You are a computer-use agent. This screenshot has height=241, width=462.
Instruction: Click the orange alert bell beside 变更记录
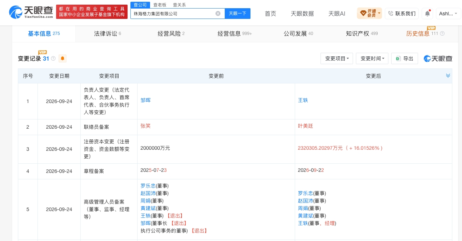pos(63,58)
